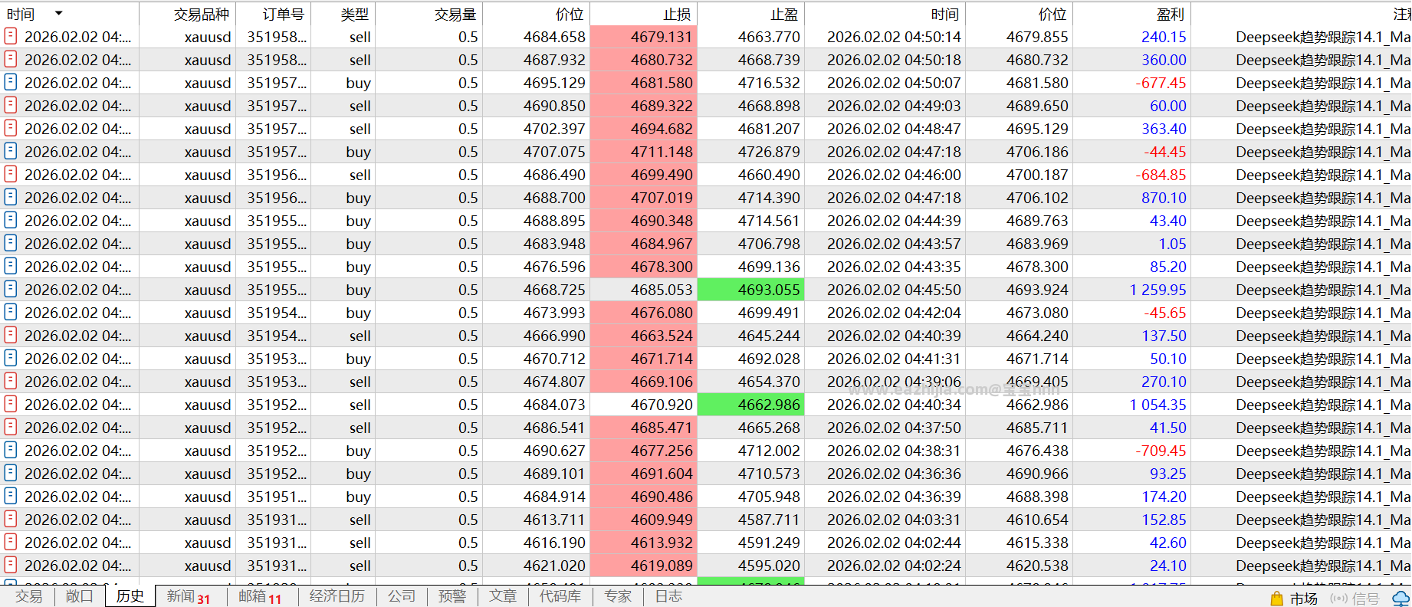Image resolution: width=1412 pixels, height=607 pixels.
Task: Select buy order icon with loss -677.45
Action: (11, 81)
